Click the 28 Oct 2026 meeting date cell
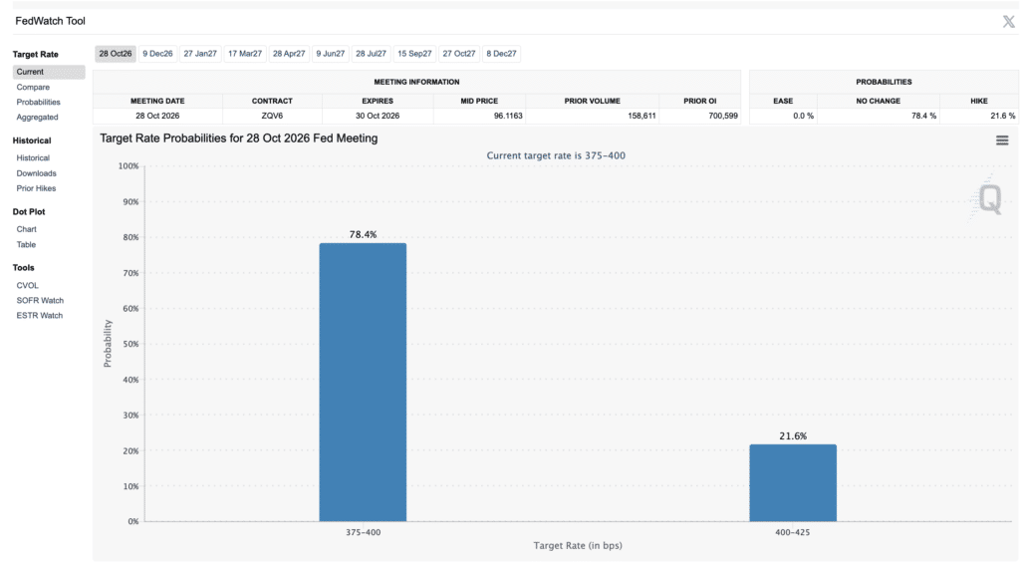Viewport: 1020px width, 562px height. (x=157, y=116)
